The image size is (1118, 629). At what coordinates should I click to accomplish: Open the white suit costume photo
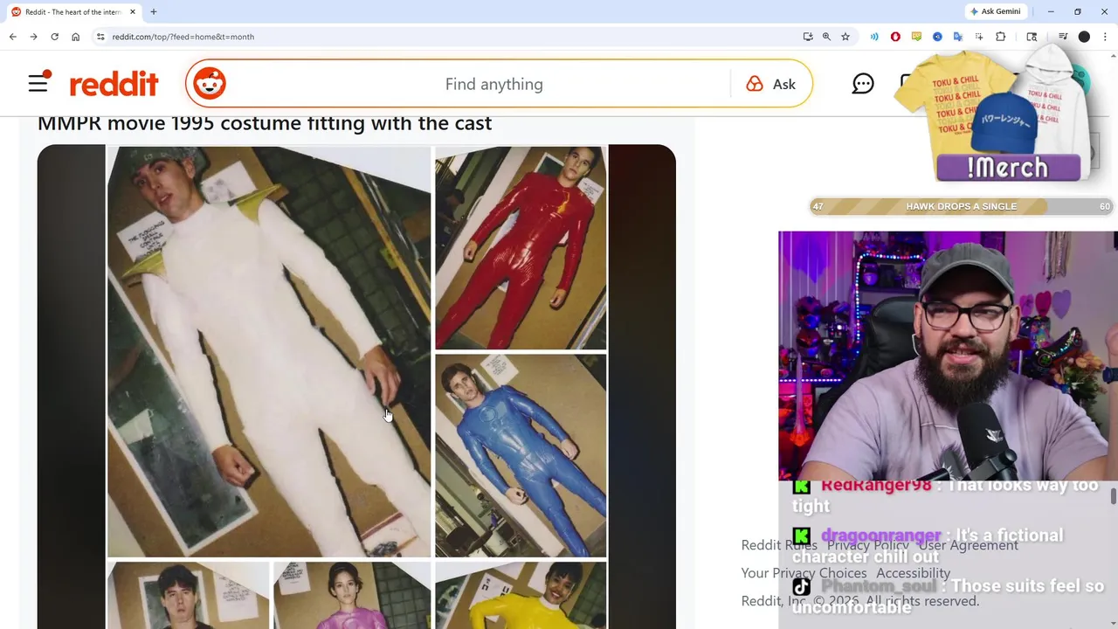point(269,351)
